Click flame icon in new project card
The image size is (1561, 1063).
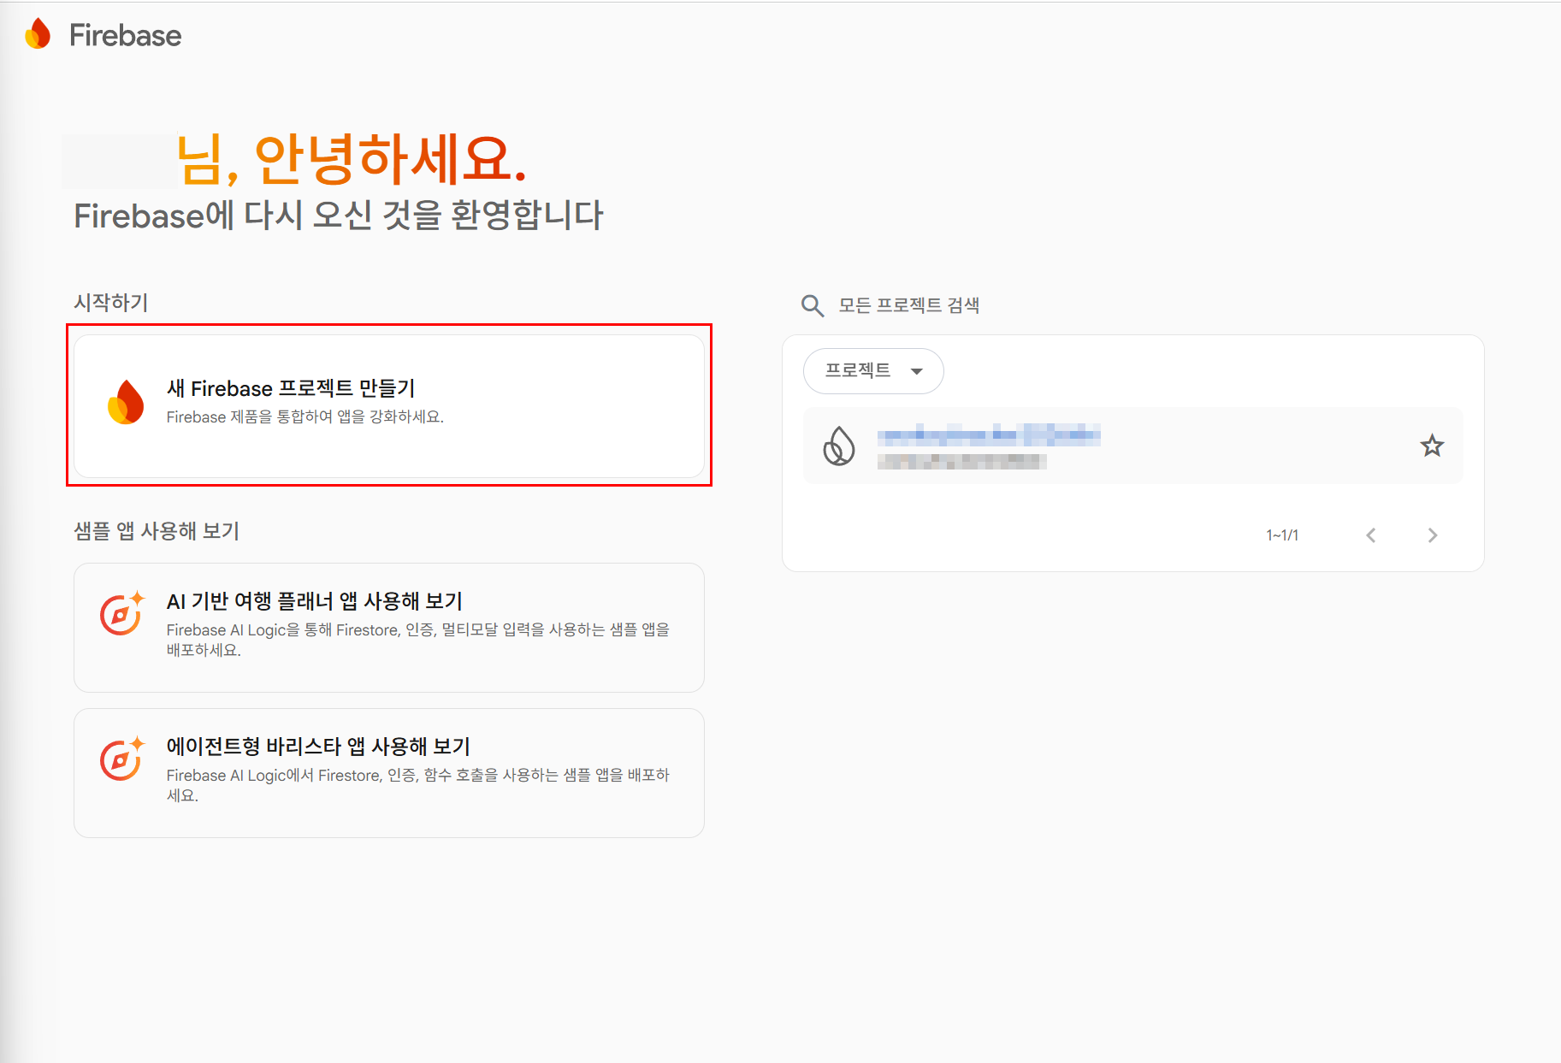point(126,402)
